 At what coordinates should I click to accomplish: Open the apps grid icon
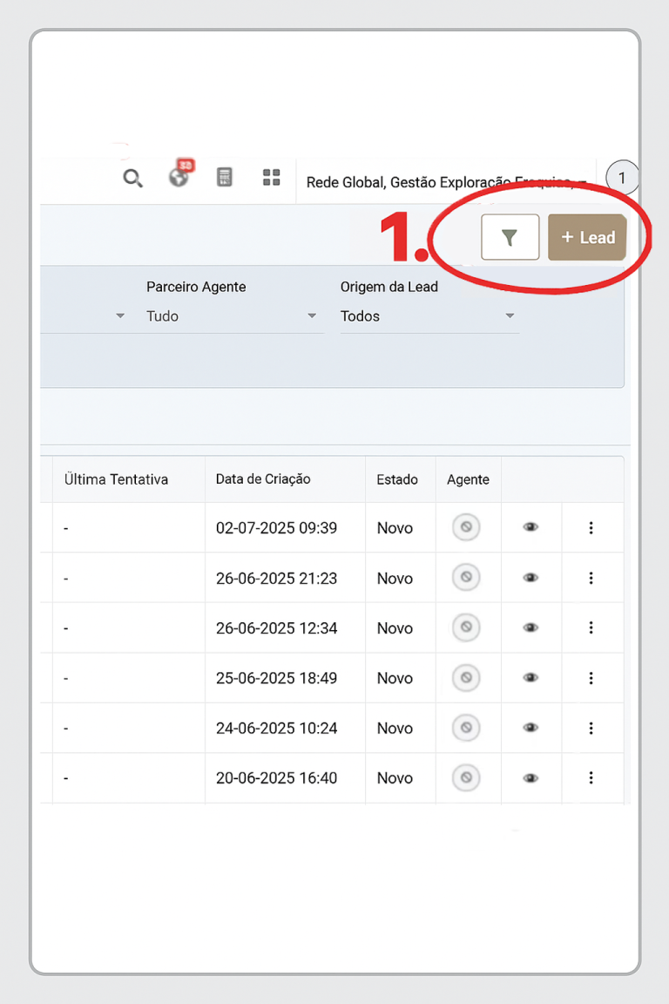[x=272, y=178]
